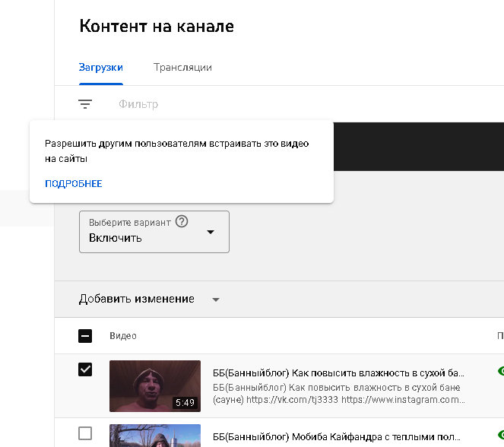The height and width of the screenshot is (447, 504).
Task: Select the Загрузки tab
Action: tap(101, 67)
